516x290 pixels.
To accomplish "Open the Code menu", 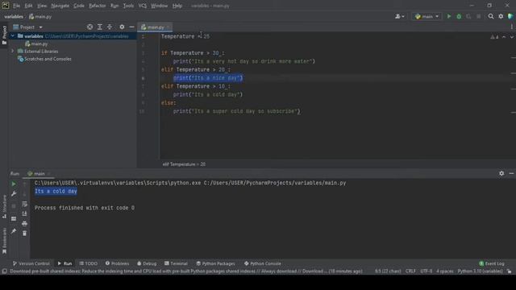I will 79,6.
